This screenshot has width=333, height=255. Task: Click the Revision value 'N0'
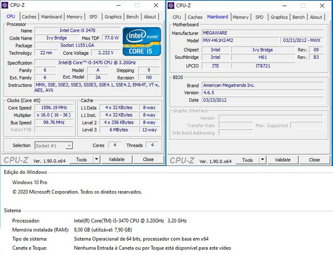pyautogui.click(x=149, y=78)
